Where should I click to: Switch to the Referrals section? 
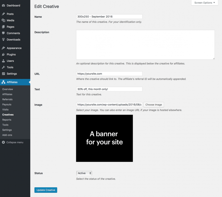7,99
